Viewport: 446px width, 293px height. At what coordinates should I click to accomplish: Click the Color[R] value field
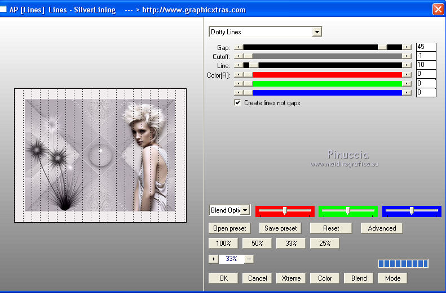tap(426, 74)
